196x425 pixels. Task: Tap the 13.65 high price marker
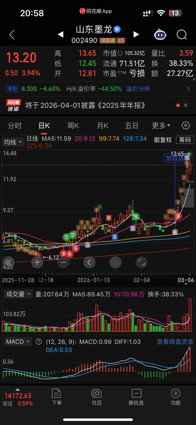(180, 154)
